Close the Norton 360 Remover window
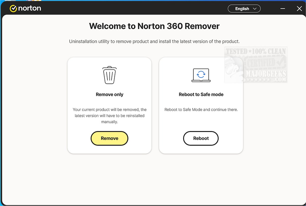The width and height of the screenshot is (306, 206). 299,9
